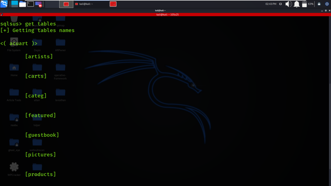Minimize the terminal window
The image size is (331, 186).
(x=322, y=10)
